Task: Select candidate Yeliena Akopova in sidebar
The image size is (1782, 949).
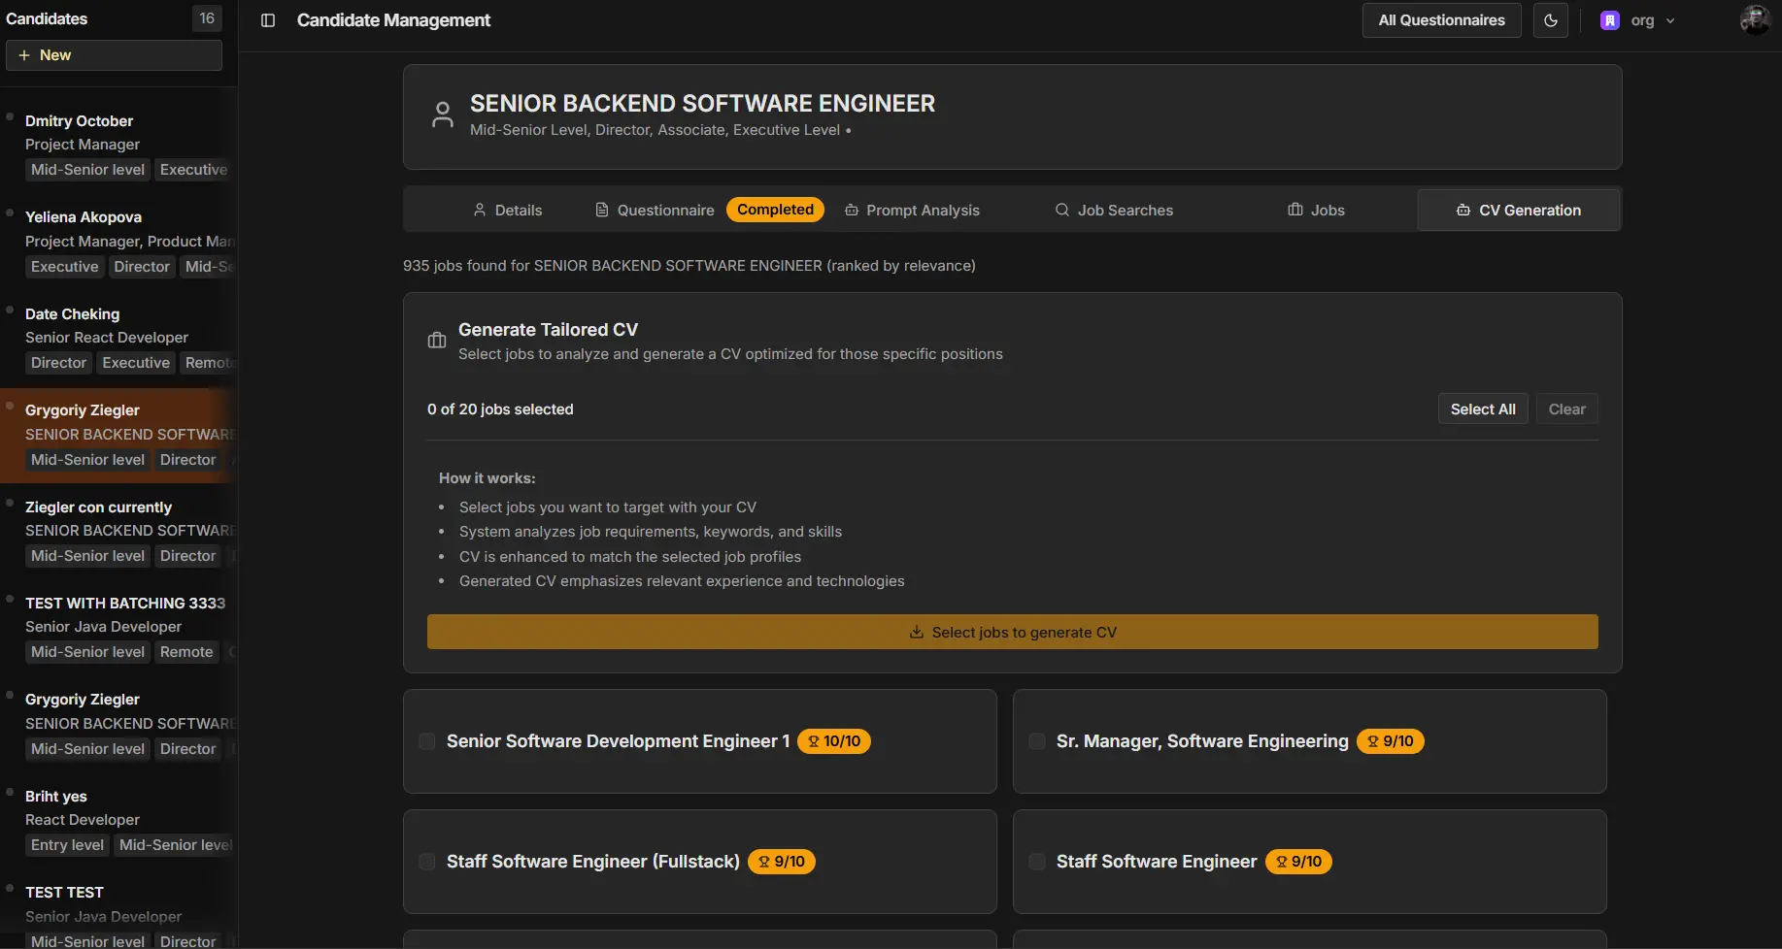Action: click(84, 217)
